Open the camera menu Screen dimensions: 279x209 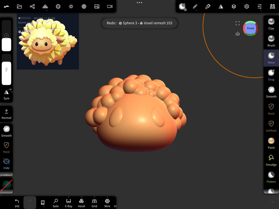pos(110,7)
